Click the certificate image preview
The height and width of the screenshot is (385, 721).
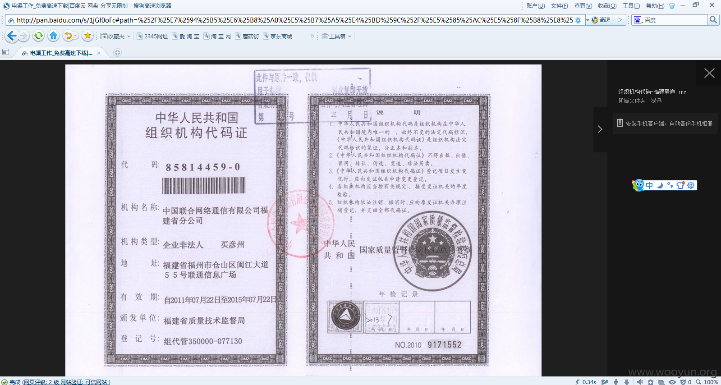303,220
